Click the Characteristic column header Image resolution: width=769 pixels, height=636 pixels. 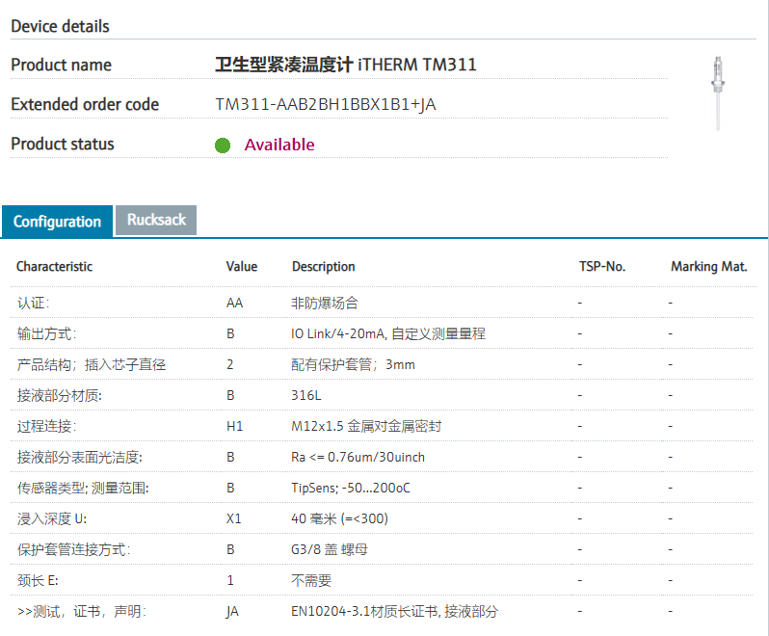55,267
